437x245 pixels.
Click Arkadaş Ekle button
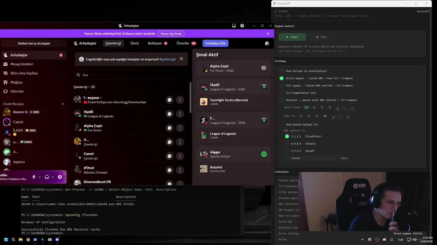215,43
